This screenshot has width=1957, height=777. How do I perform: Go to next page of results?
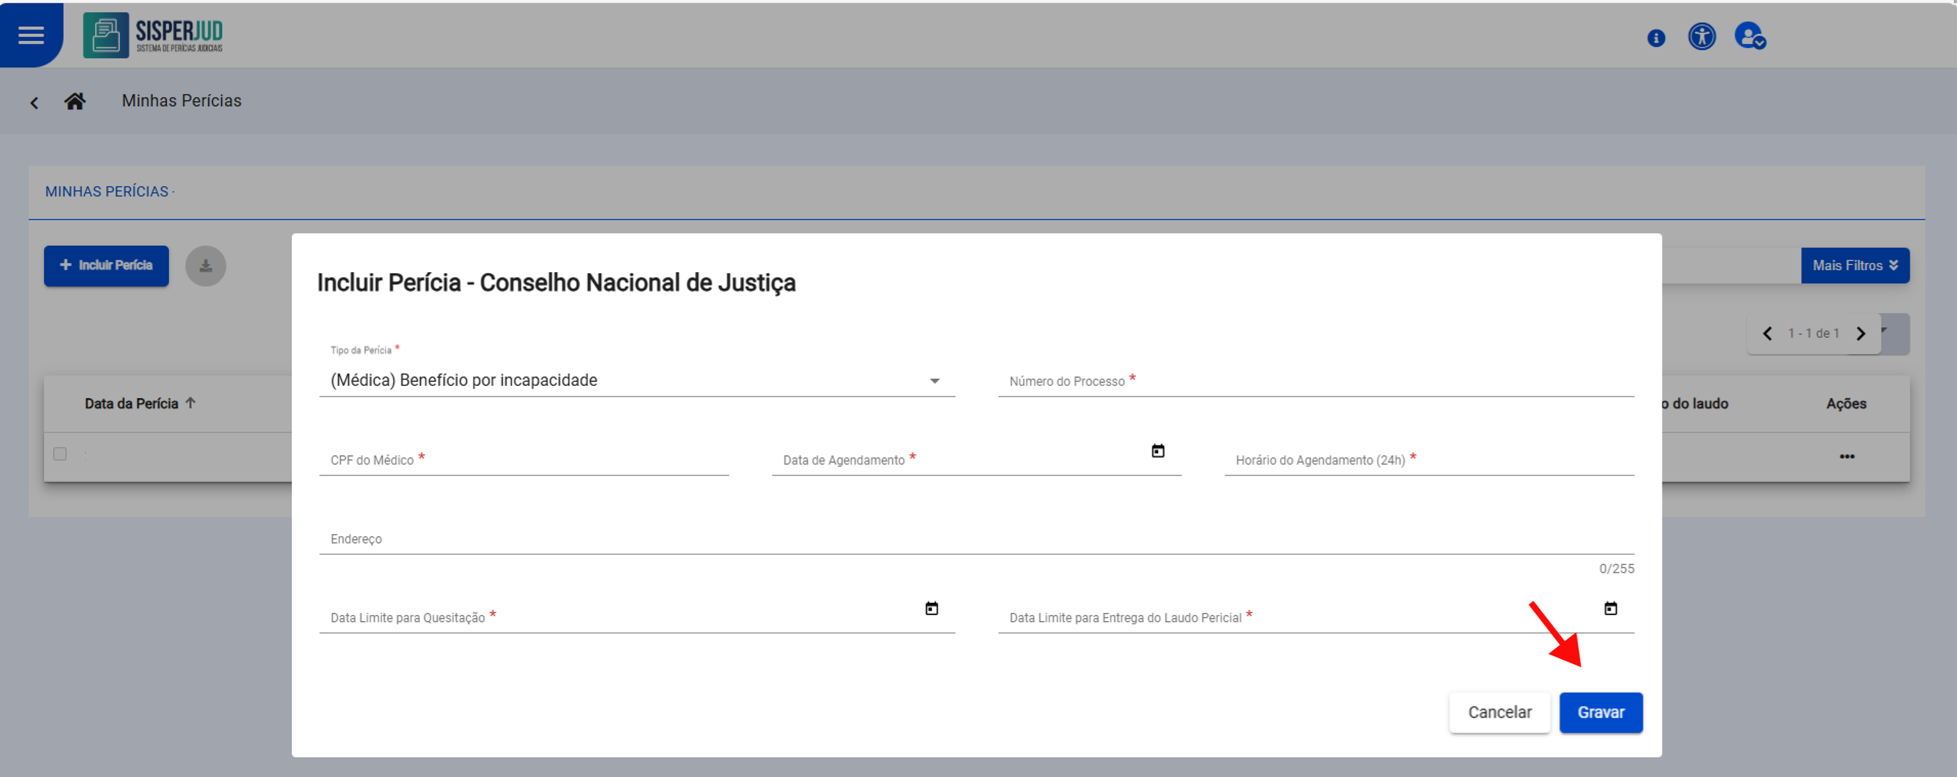coord(1860,333)
